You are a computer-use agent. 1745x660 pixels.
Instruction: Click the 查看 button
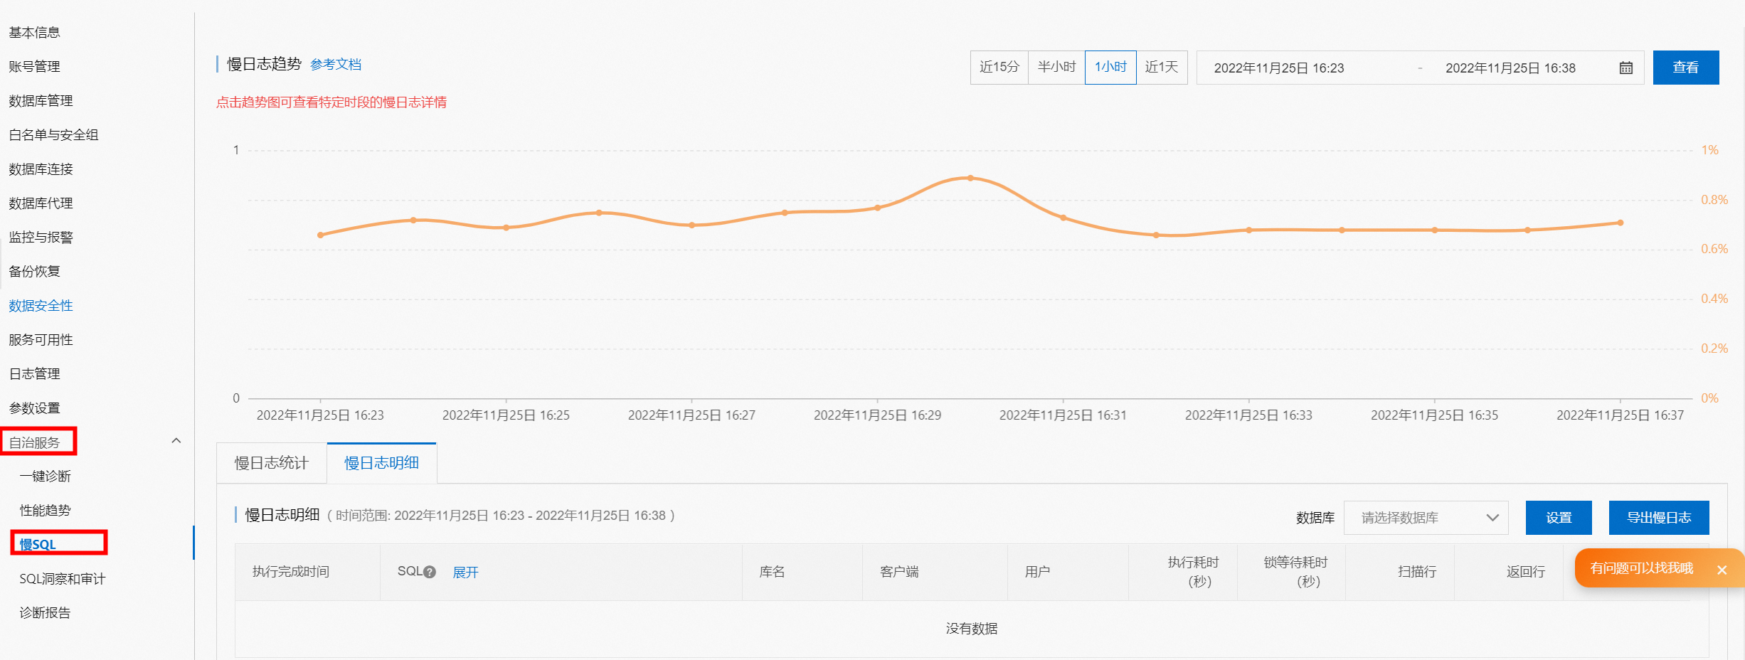click(1685, 68)
